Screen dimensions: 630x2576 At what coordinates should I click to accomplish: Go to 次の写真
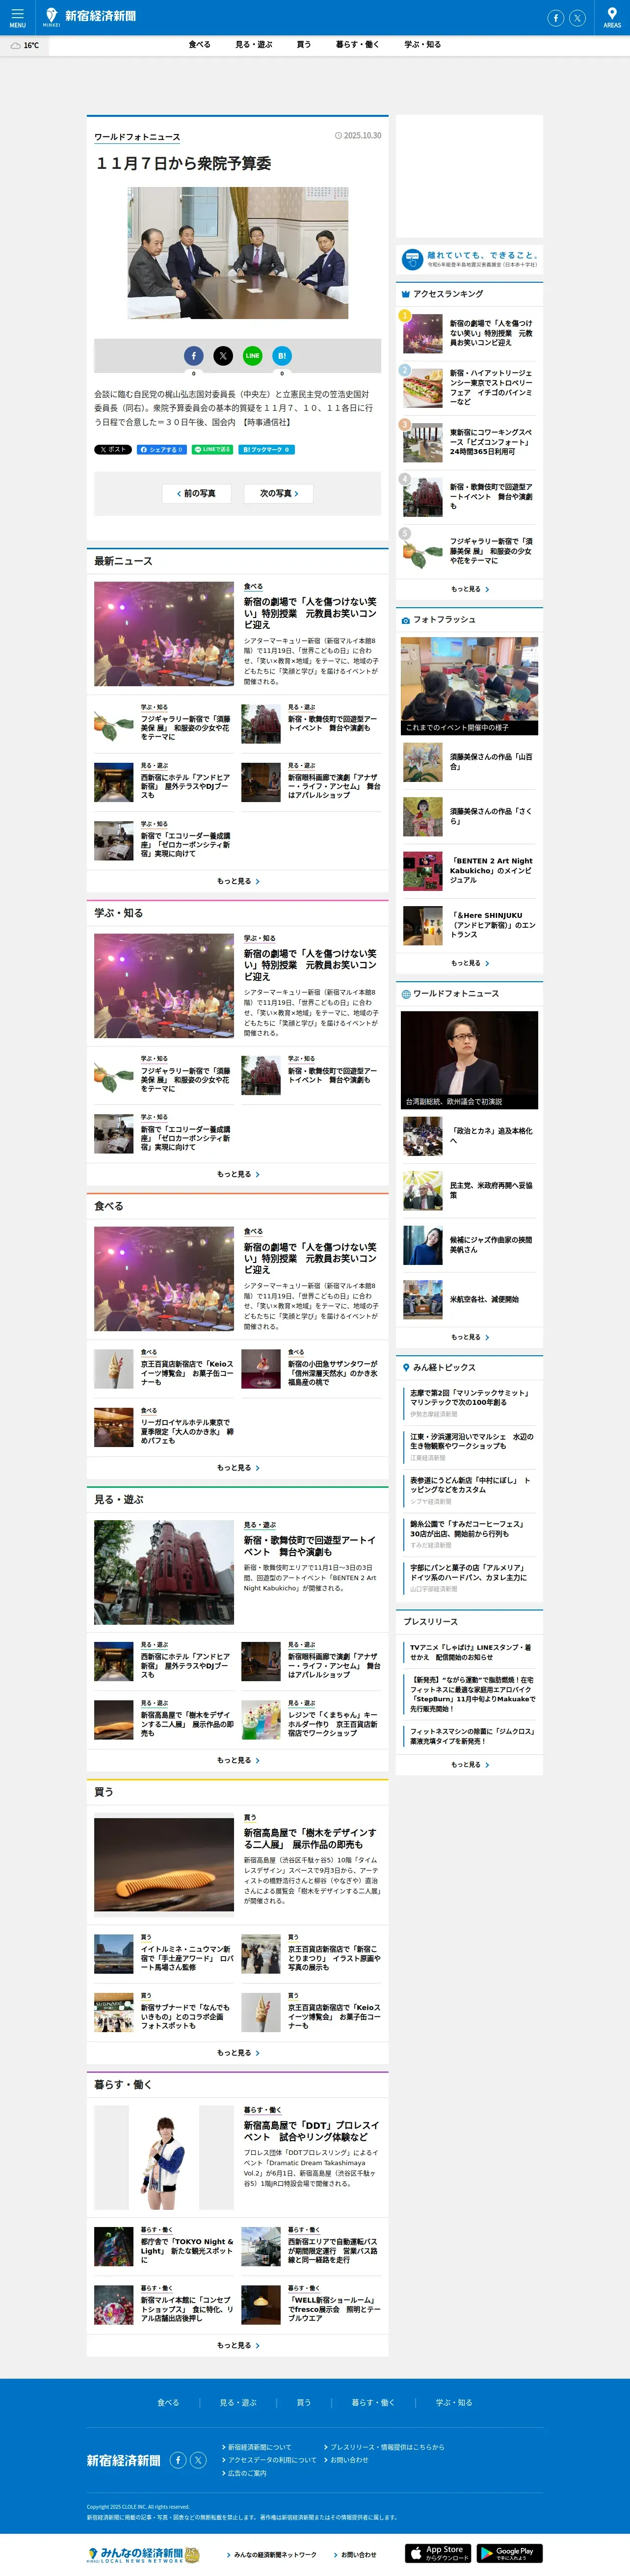point(279,493)
